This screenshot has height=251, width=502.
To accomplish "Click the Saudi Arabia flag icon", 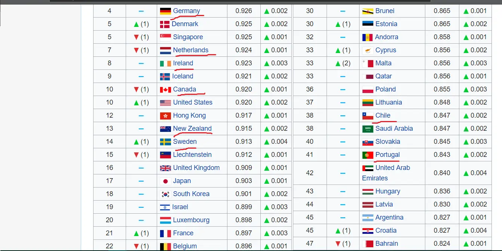I will click(x=368, y=129).
